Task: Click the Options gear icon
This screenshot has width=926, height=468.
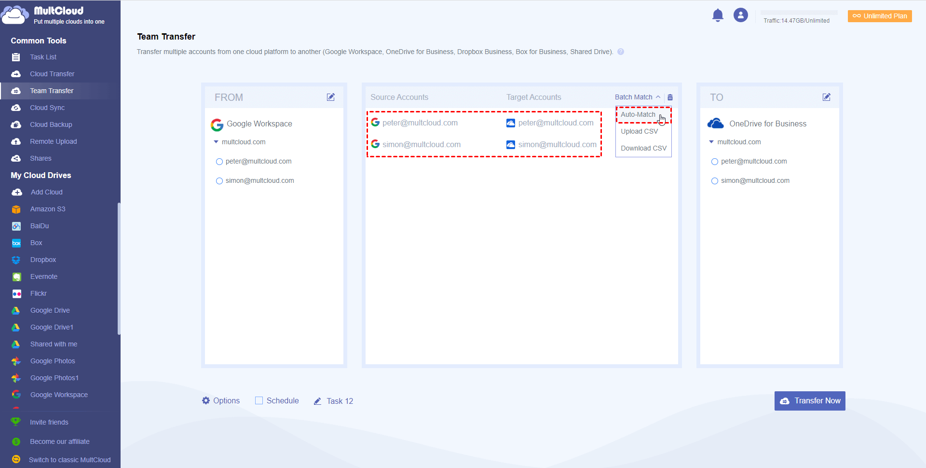Action: (x=206, y=400)
